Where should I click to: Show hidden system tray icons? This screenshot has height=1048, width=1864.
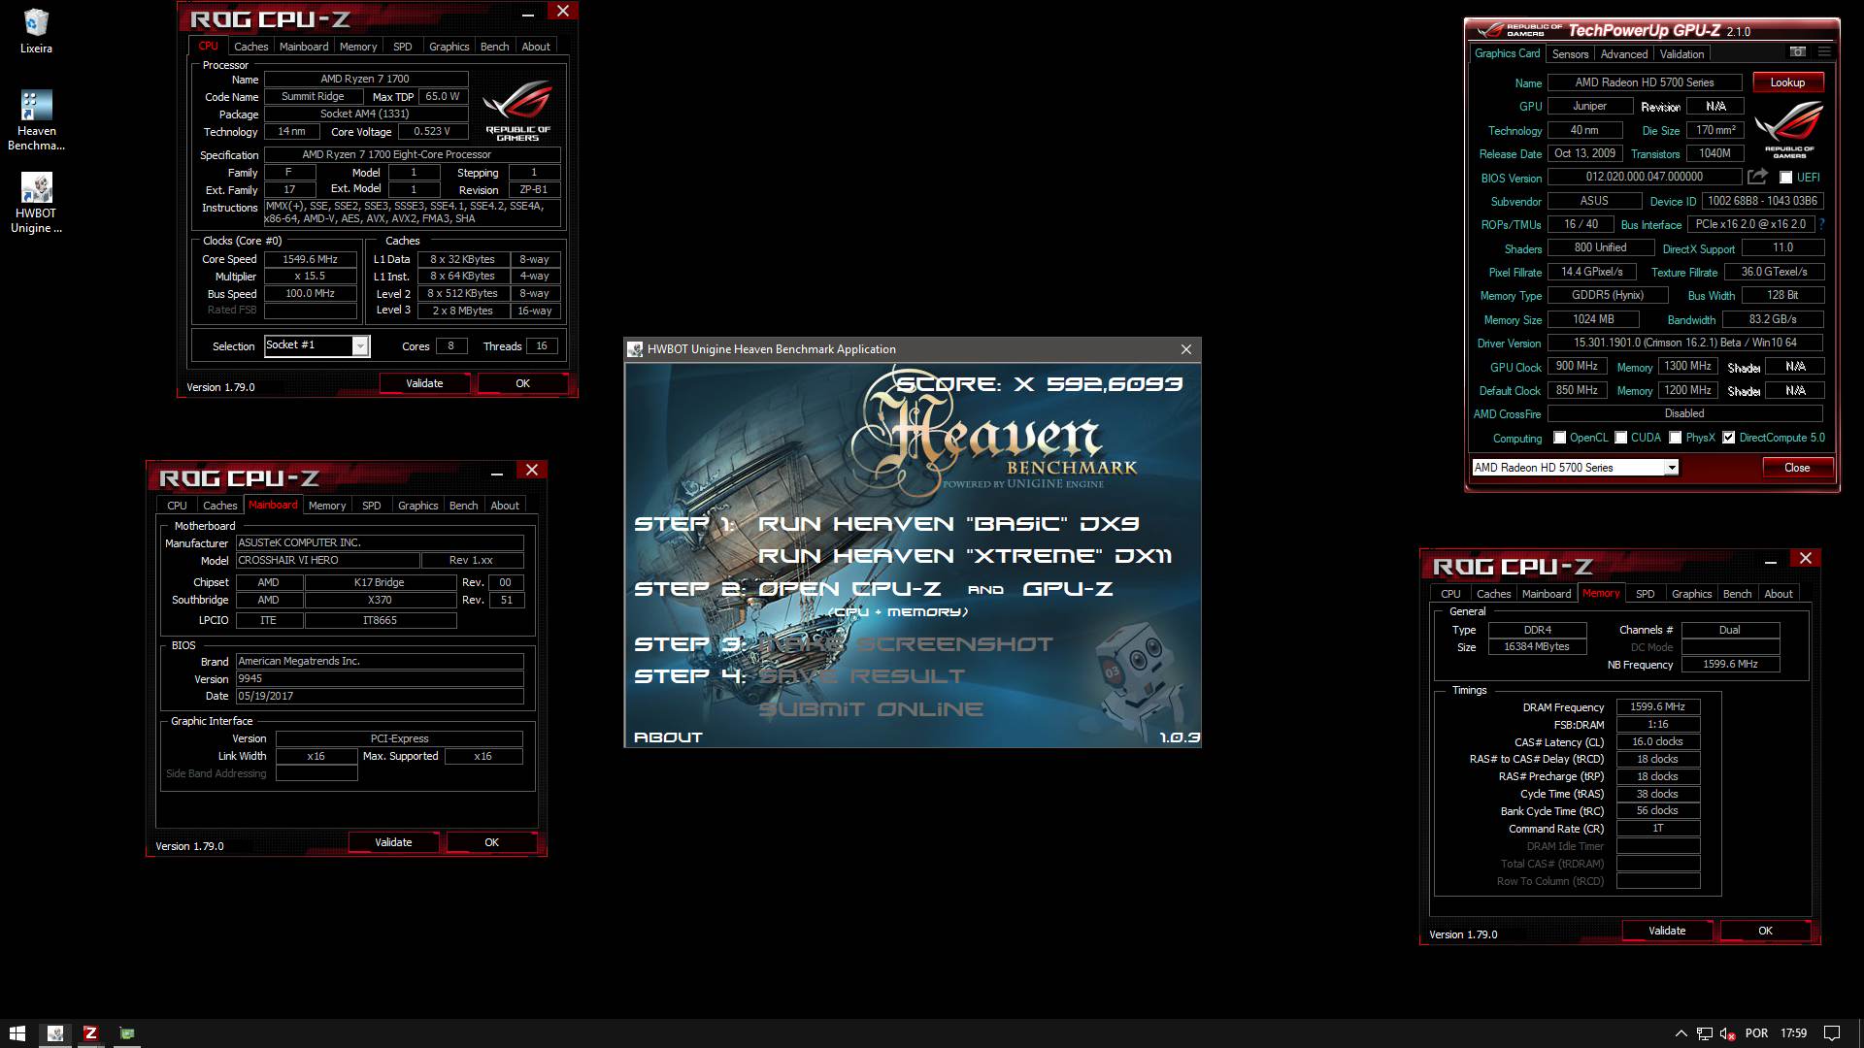[1681, 1033]
